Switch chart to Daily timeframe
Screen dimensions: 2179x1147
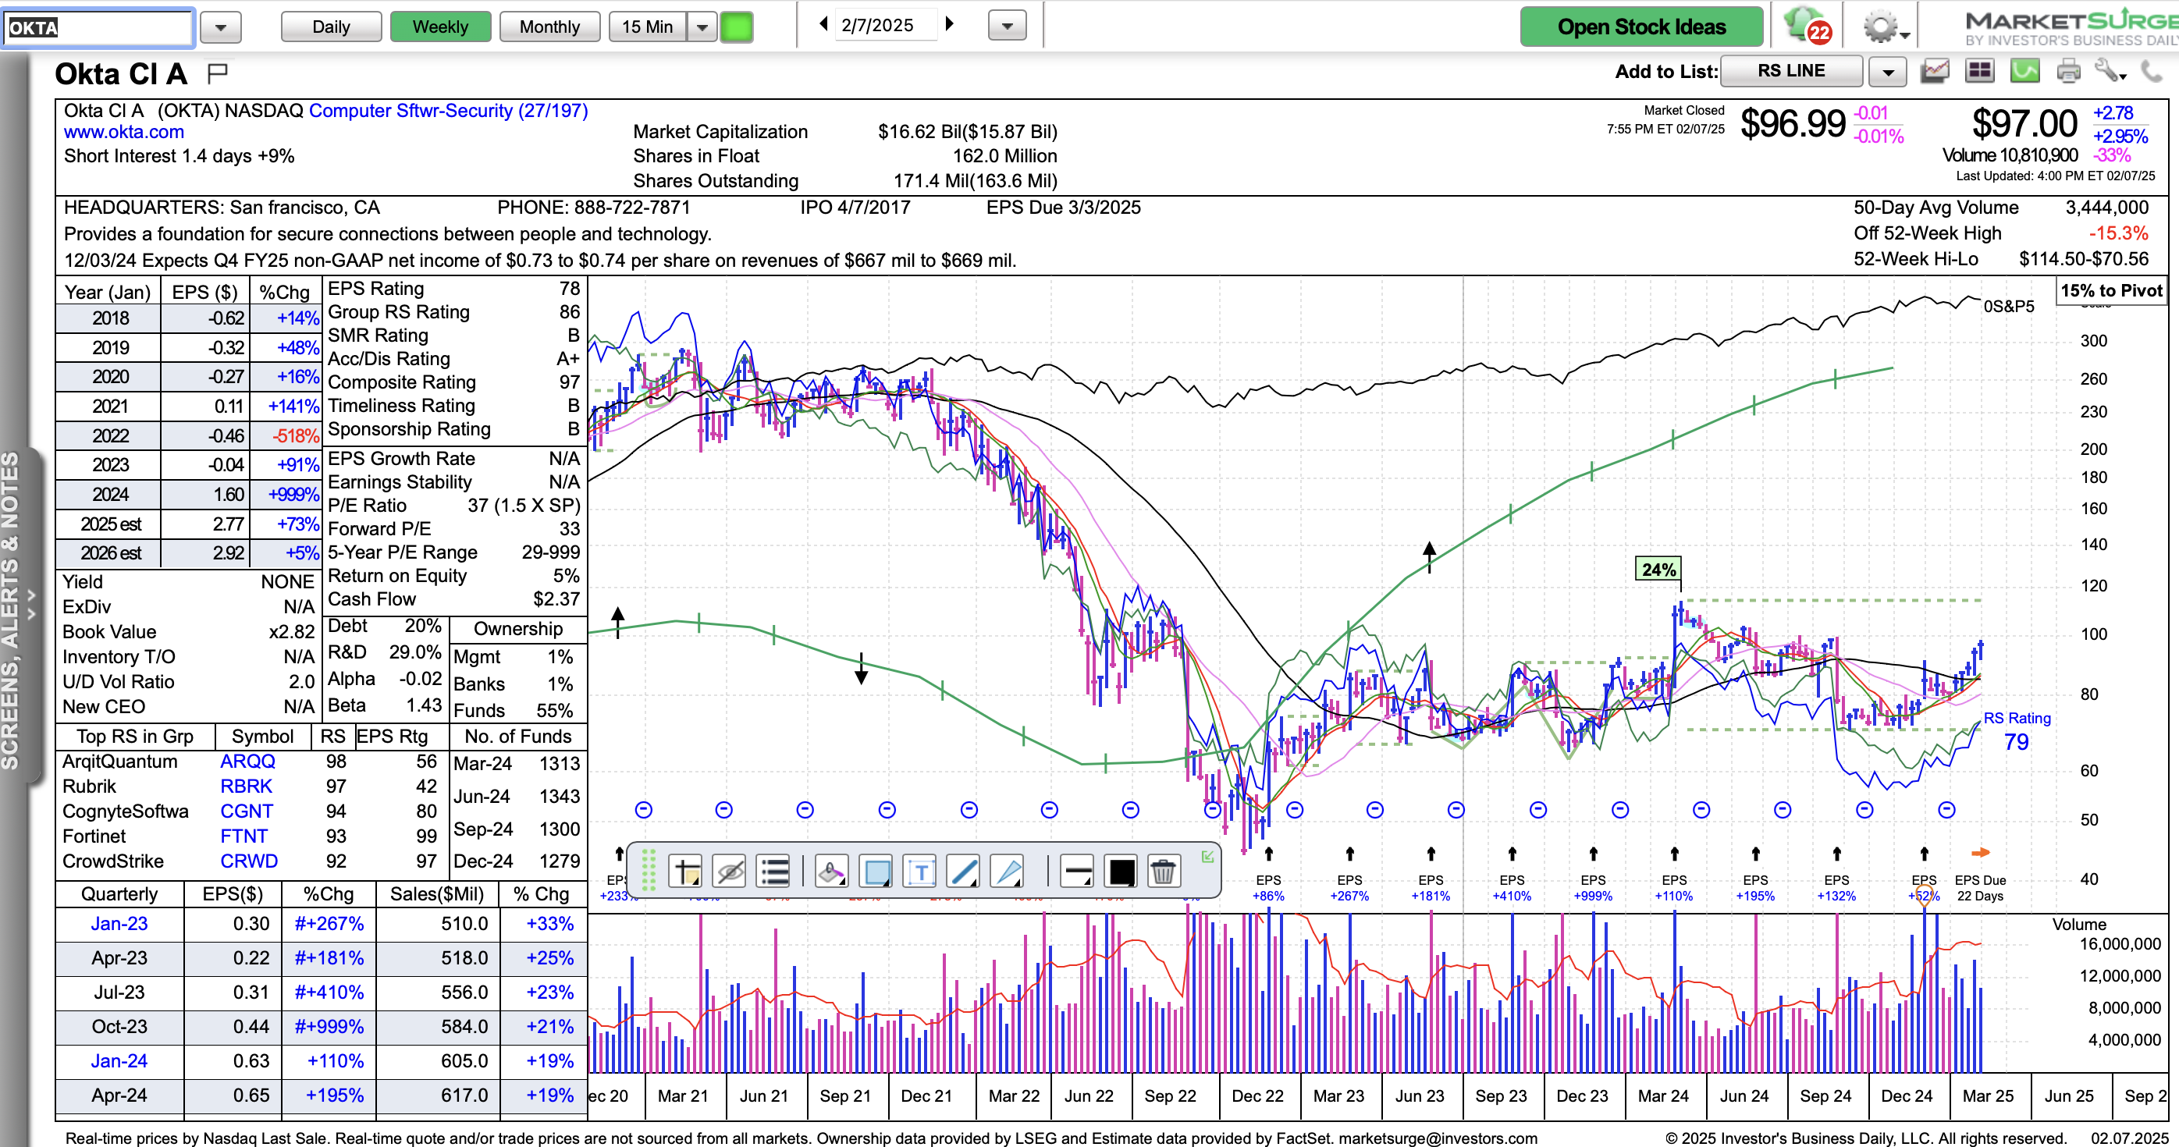[x=331, y=27]
